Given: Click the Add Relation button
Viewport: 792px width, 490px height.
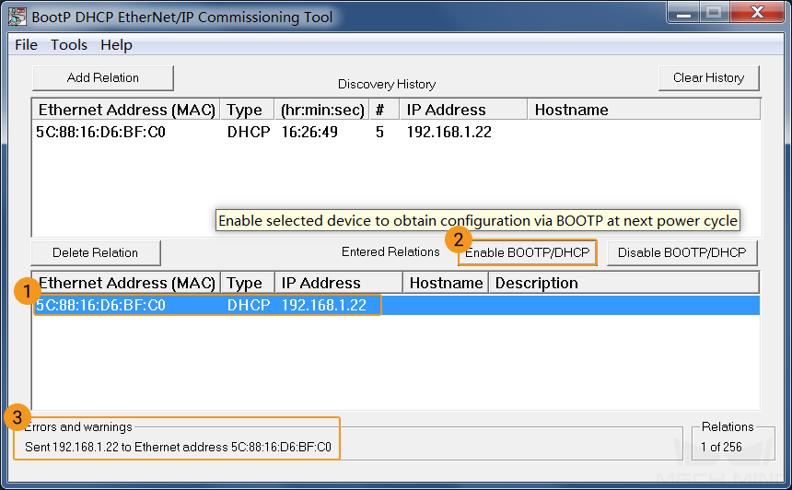Looking at the screenshot, I should [103, 77].
